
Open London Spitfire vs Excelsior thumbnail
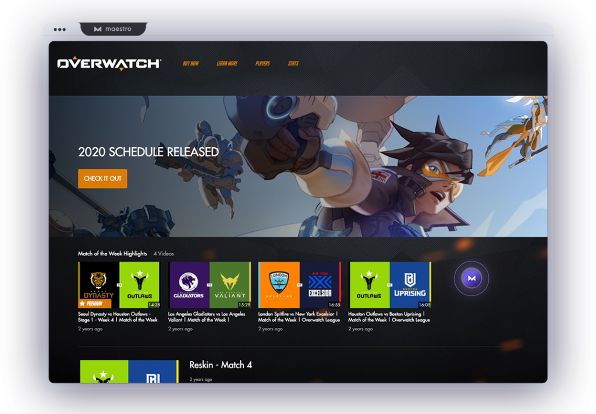click(x=300, y=285)
